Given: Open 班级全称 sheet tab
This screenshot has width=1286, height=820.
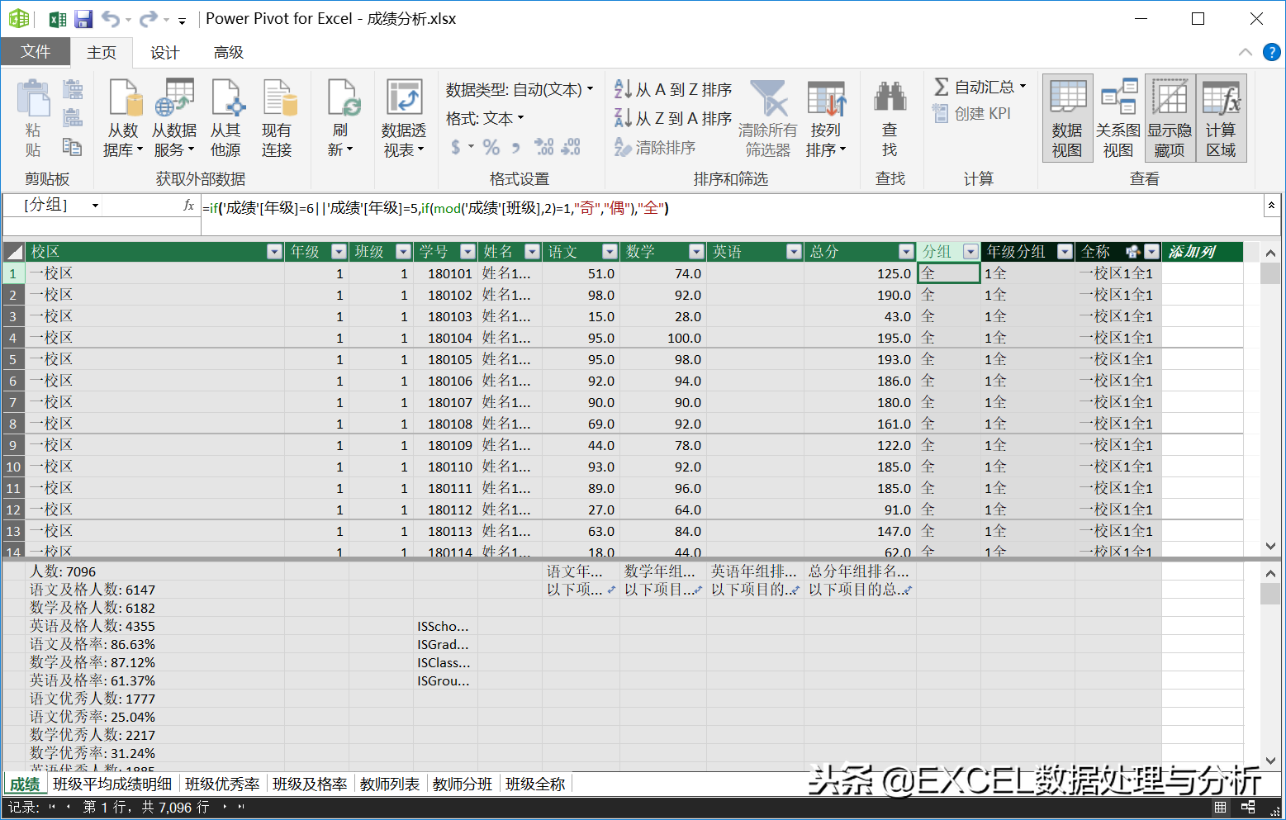Looking at the screenshot, I should (x=535, y=784).
